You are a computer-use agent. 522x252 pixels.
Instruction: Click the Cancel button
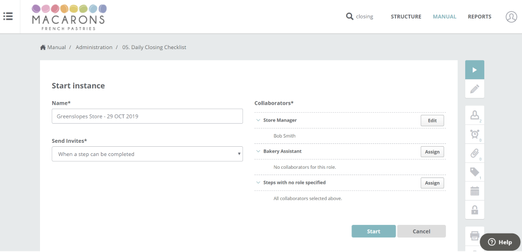click(421, 231)
